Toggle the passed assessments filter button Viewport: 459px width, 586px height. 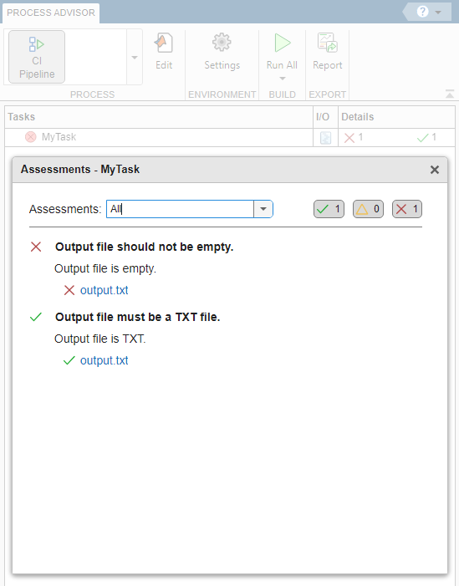tap(329, 209)
